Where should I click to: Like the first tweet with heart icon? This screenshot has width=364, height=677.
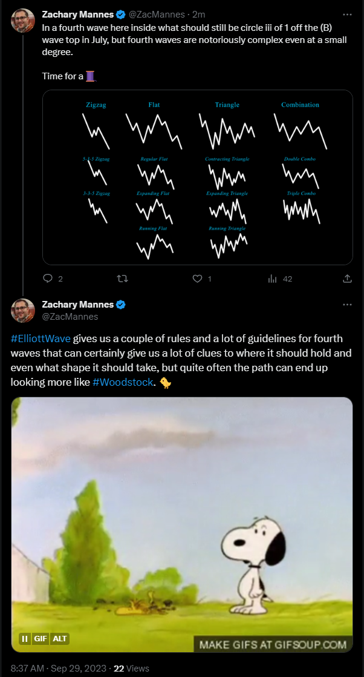tap(197, 279)
